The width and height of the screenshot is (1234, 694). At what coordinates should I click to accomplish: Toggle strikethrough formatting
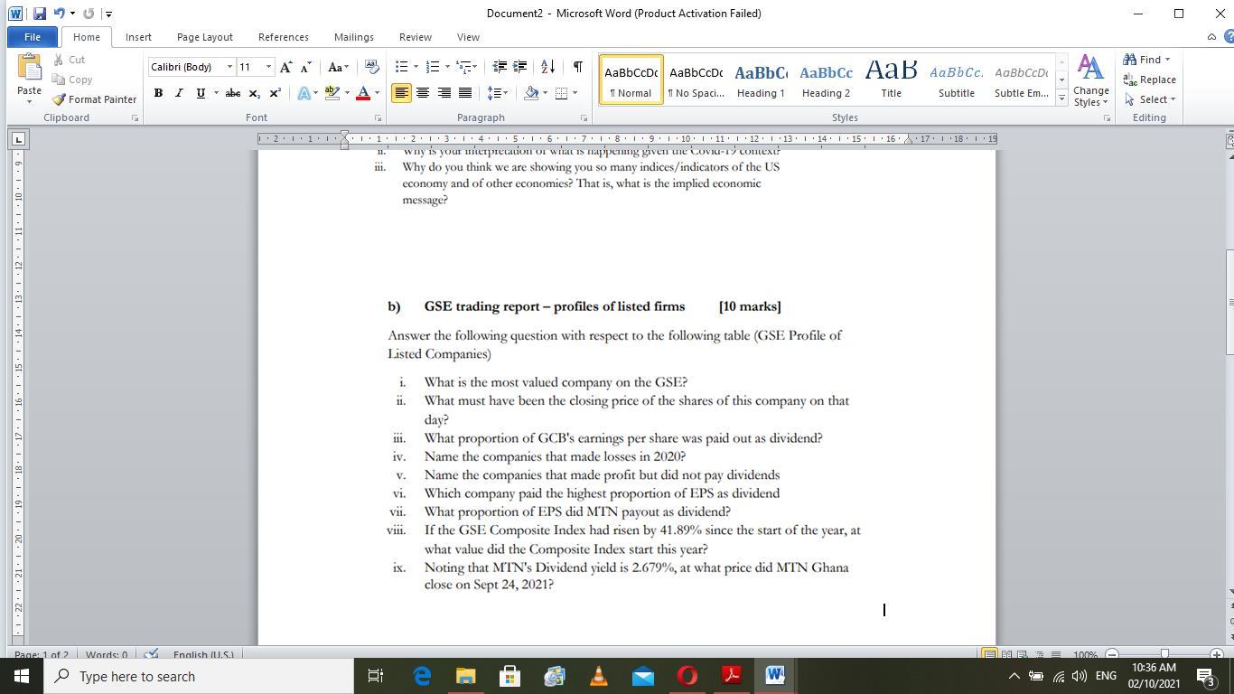tap(232, 93)
